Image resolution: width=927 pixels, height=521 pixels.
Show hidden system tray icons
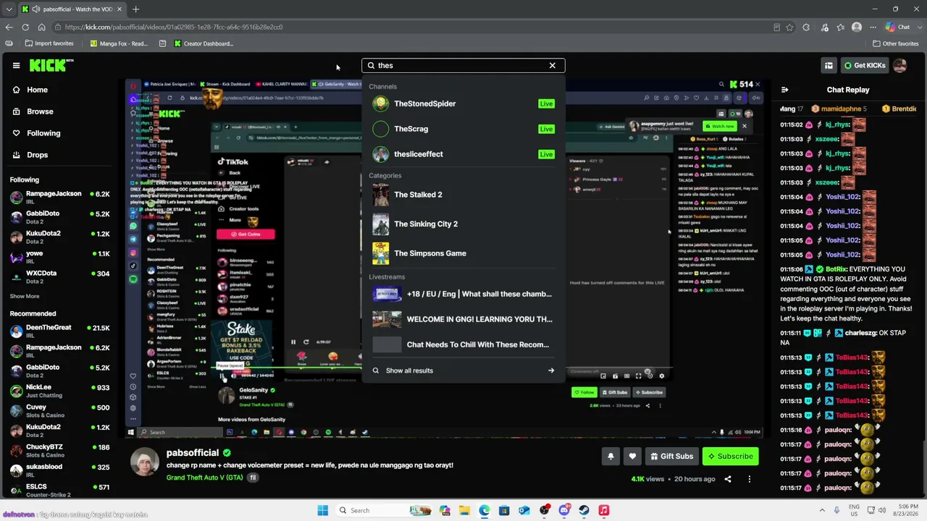pos(822,511)
